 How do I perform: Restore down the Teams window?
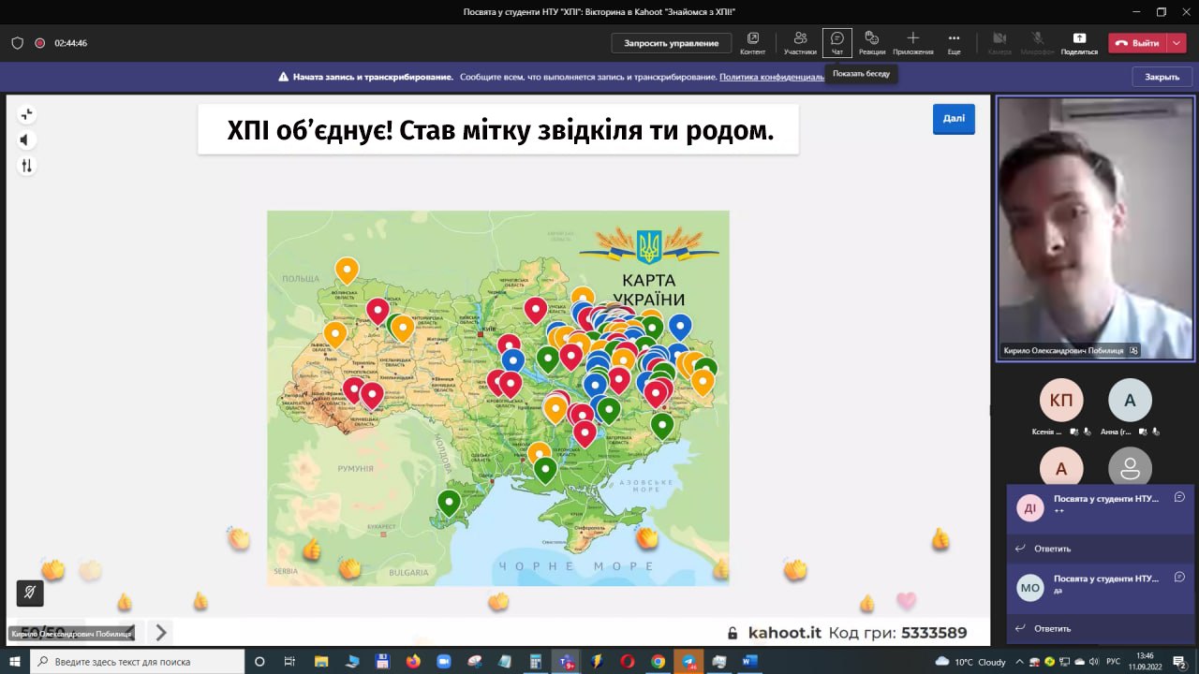pyautogui.click(x=1162, y=11)
